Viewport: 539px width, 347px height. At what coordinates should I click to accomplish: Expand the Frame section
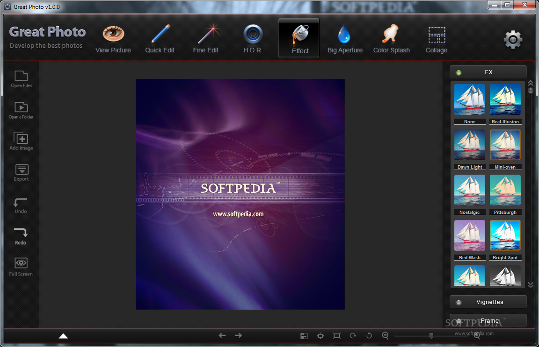(x=488, y=320)
